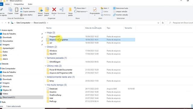Open the Dados sidebar folder

(5, 52)
